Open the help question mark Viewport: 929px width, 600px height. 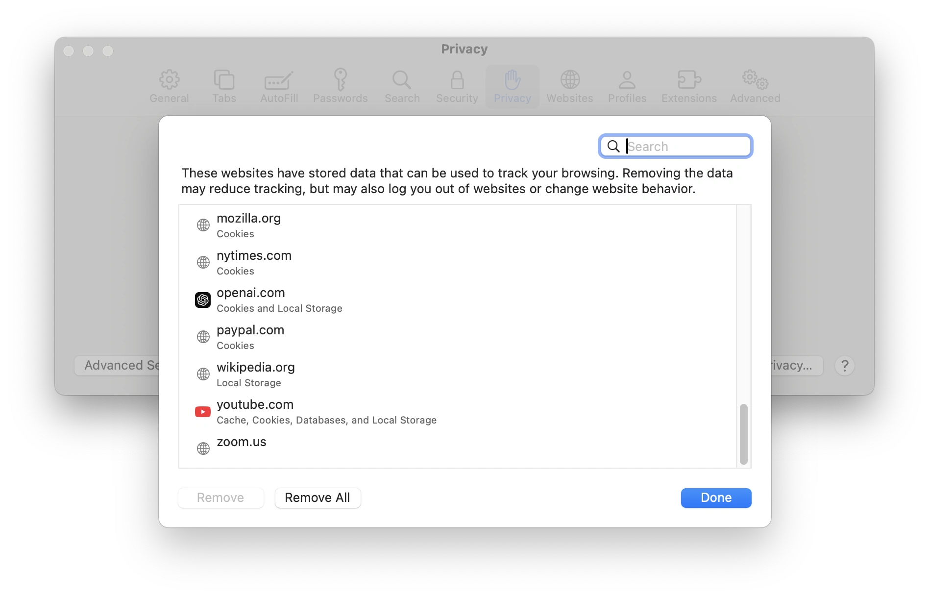click(x=844, y=366)
